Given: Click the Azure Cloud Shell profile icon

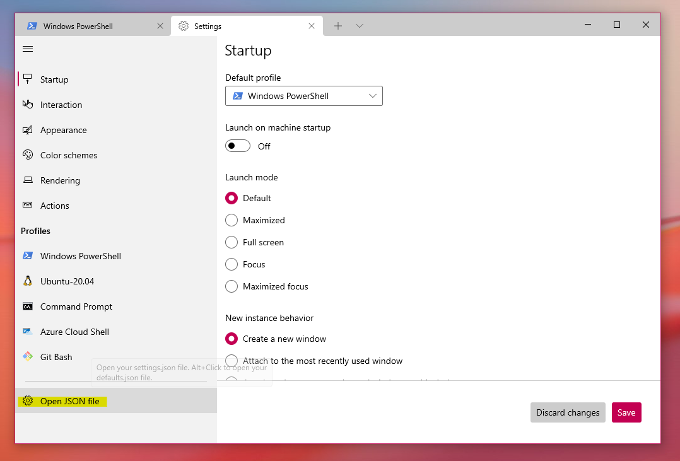Looking at the screenshot, I should click(x=28, y=331).
